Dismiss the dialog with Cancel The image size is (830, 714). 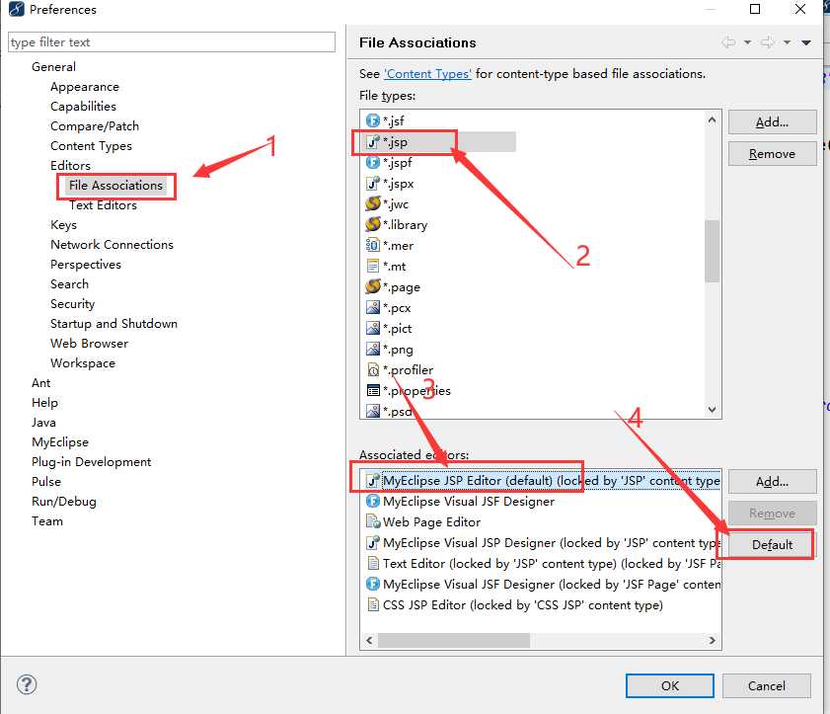[x=767, y=686]
